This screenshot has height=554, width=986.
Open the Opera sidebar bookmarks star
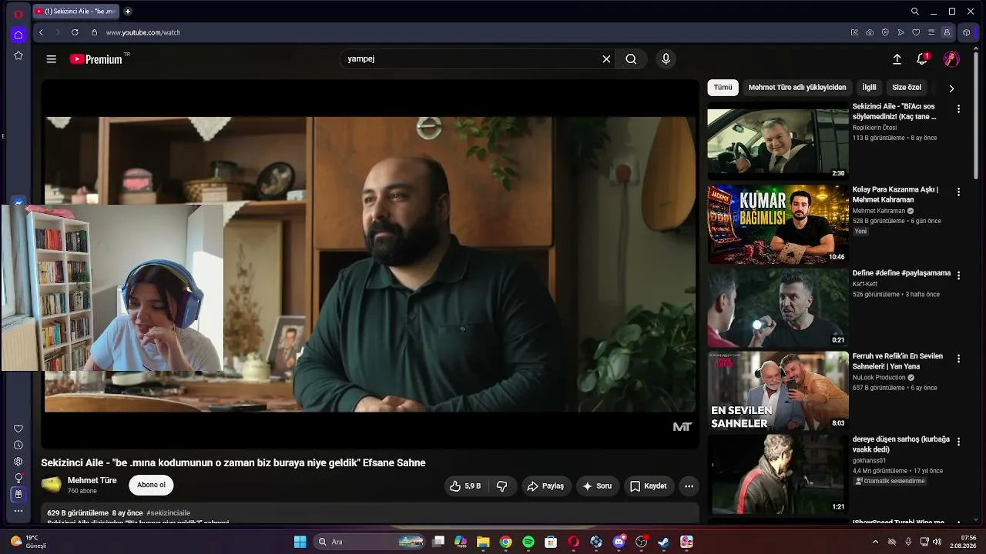(18, 55)
